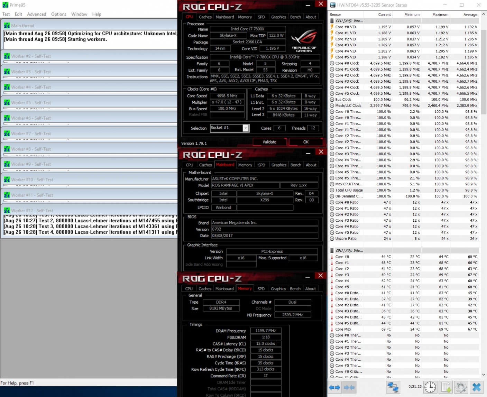Open HWiNFO sensor settings gear icon
This screenshot has height=397, width=487.
pyautogui.click(x=461, y=387)
